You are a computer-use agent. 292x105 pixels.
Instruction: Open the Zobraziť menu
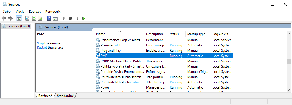[x=35, y=12]
